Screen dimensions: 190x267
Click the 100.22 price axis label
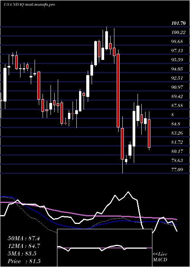178,32
